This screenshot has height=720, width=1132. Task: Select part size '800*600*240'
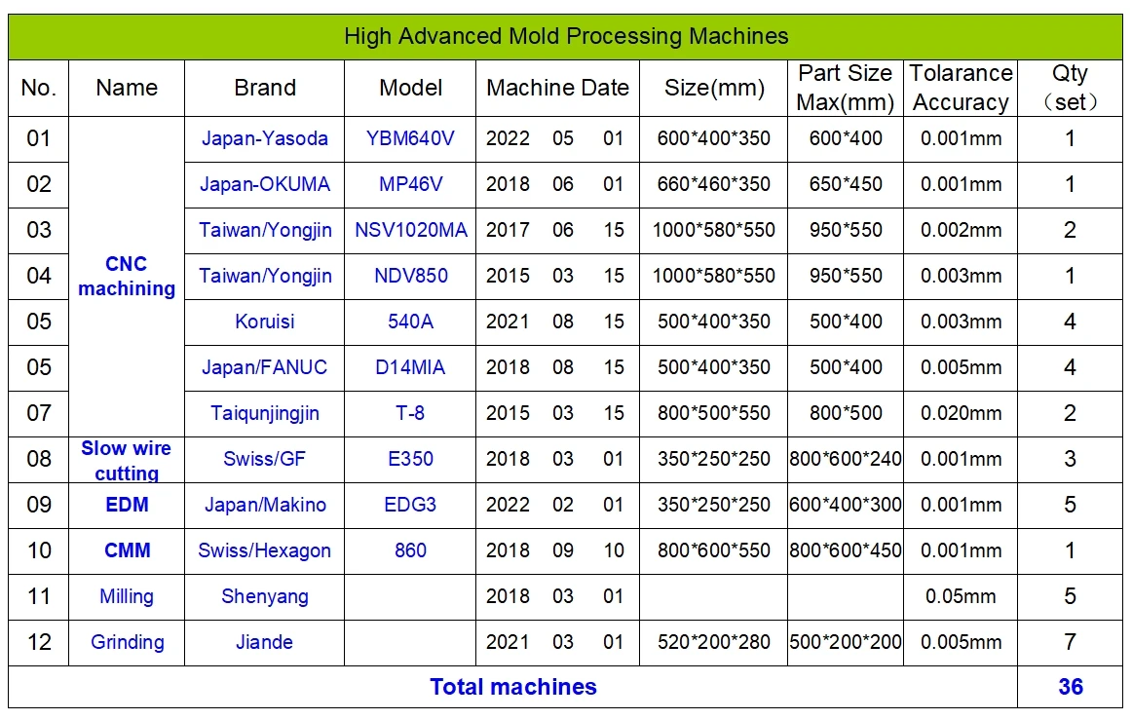point(846,459)
